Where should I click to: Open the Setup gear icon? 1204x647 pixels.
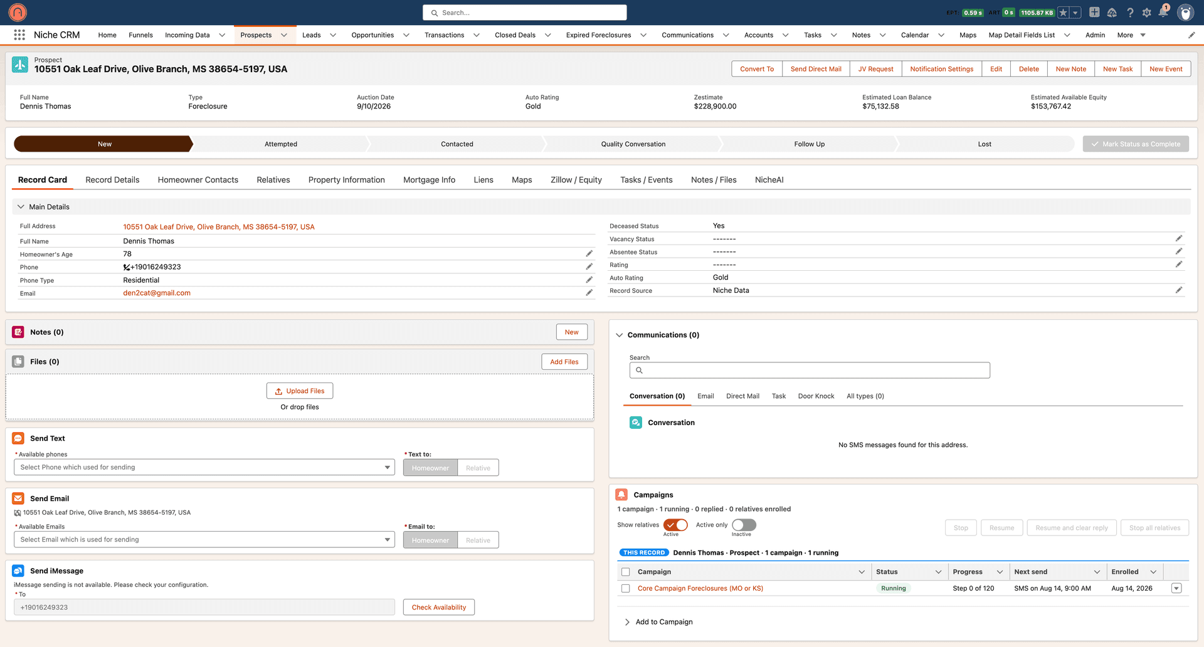[x=1147, y=13]
